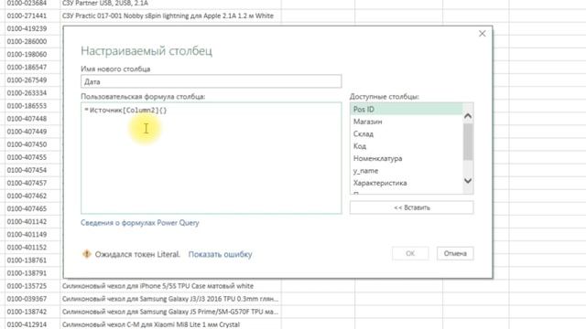The width and height of the screenshot is (586, 329).
Task: Click the '<< Вставить' insert button
Action: pos(412,207)
